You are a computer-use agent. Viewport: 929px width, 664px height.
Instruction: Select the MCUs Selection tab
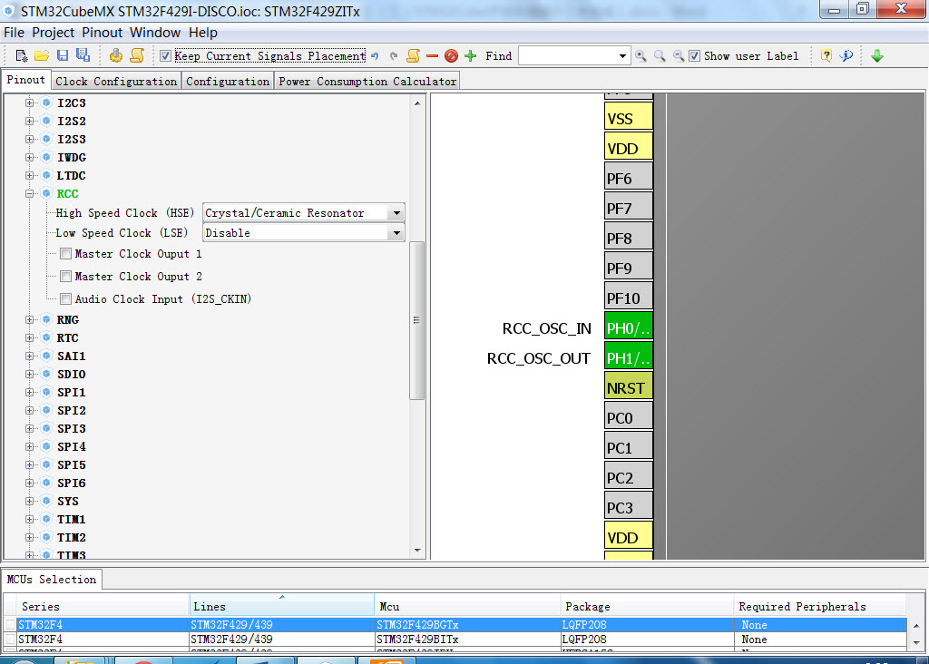pyautogui.click(x=52, y=580)
